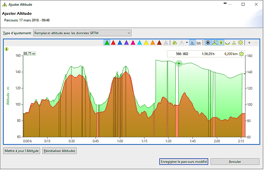264x170 pixels.
Task: Click the green info icon above chart
Action: tap(7, 49)
